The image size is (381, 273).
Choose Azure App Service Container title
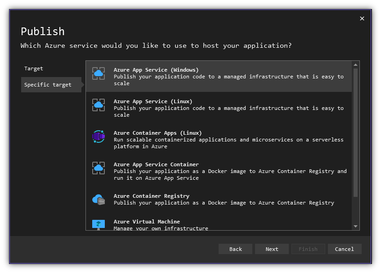point(156,164)
